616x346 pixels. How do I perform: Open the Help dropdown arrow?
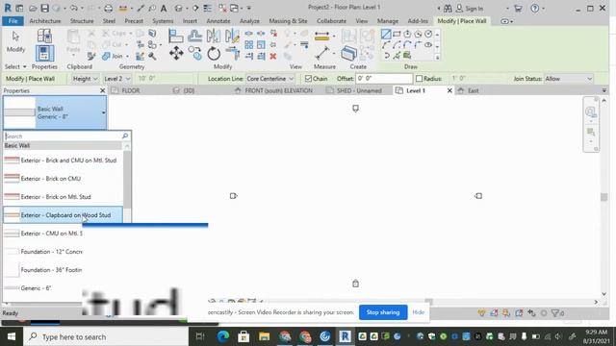pyautogui.click(x=543, y=9)
